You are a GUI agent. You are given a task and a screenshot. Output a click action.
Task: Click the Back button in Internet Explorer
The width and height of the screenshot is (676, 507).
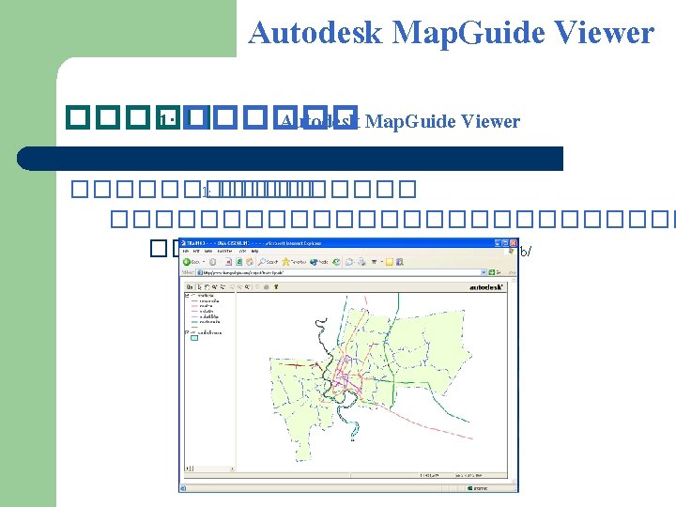192,262
